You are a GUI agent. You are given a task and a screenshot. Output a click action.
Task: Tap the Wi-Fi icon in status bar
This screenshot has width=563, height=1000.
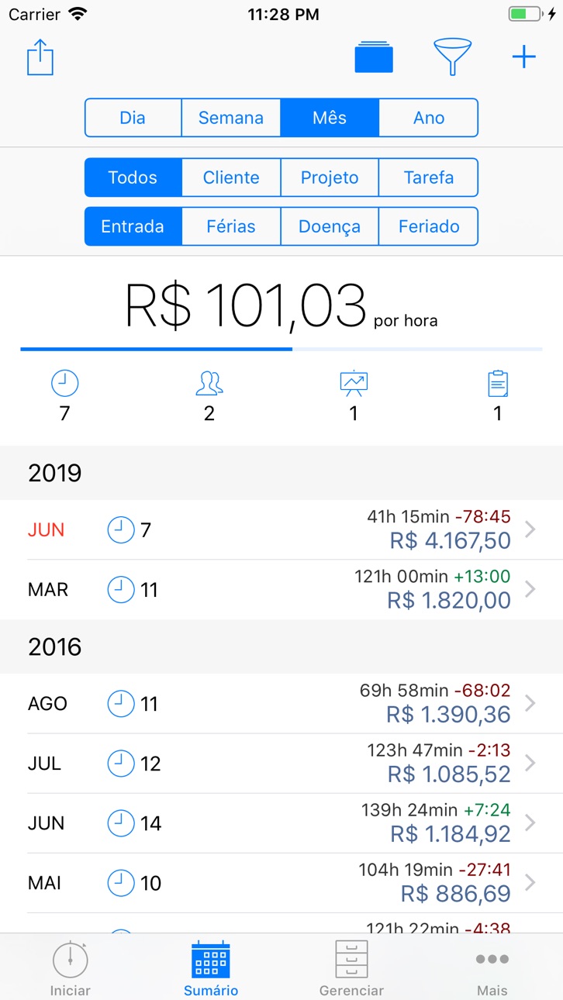click(78, 14)
